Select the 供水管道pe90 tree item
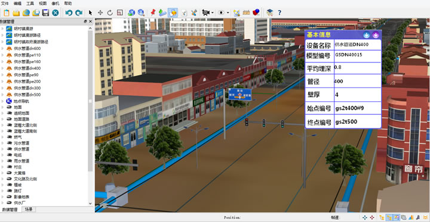Image resolution: width=430 pixels, height=222 pixels. [x=26, y=74]
